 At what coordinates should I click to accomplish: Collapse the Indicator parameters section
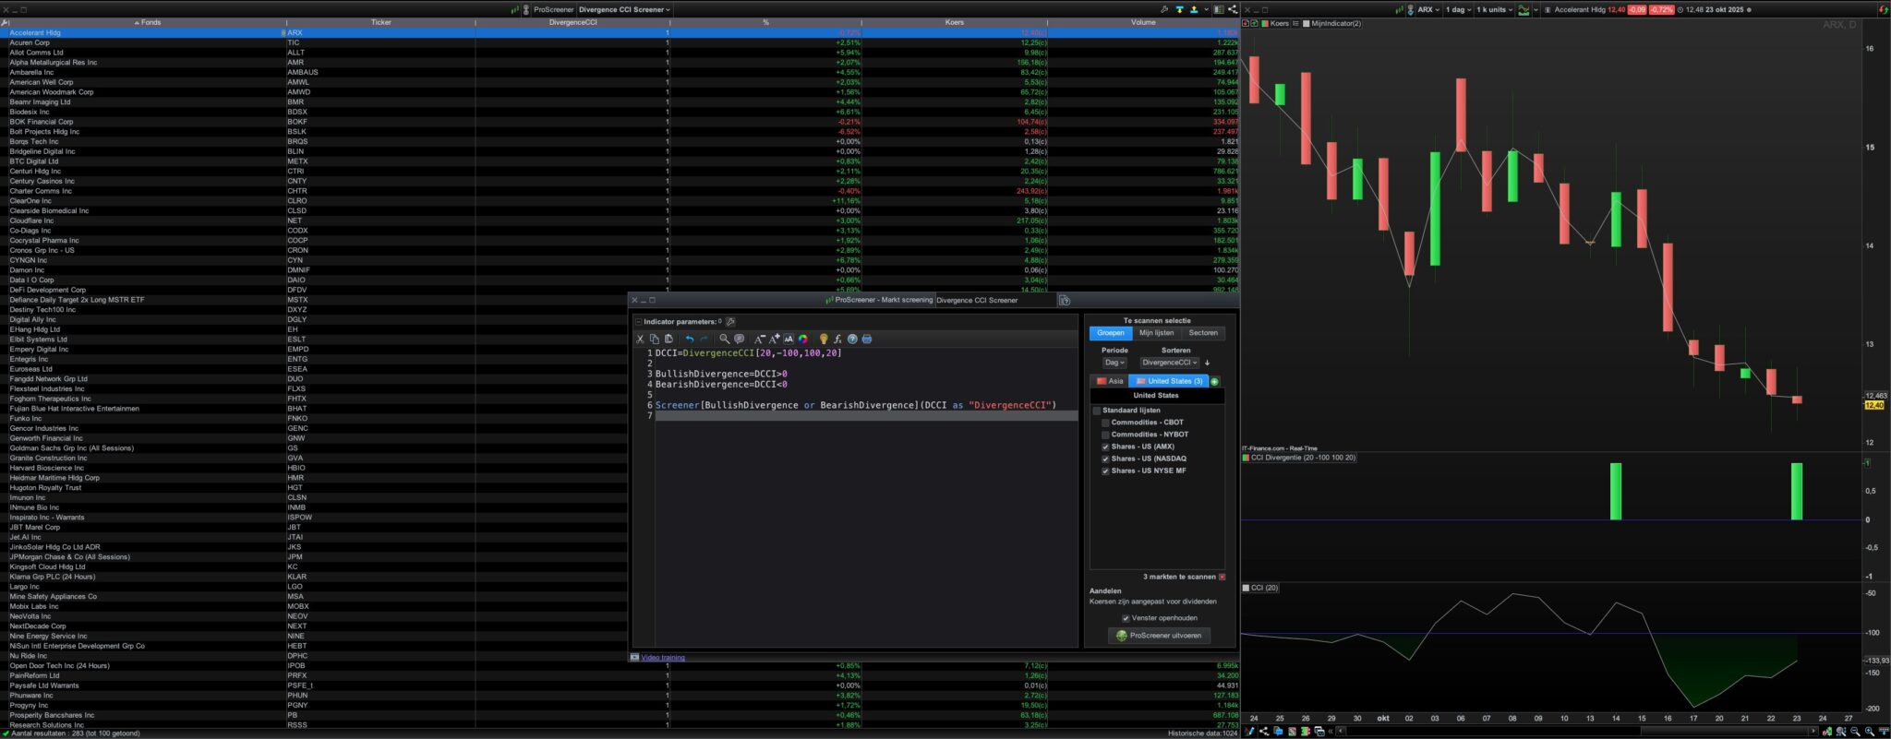[638, 322]
